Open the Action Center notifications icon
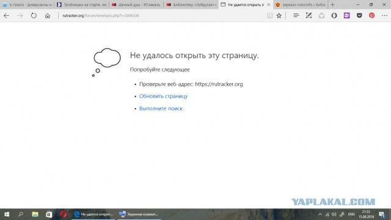 coord(382,215)
